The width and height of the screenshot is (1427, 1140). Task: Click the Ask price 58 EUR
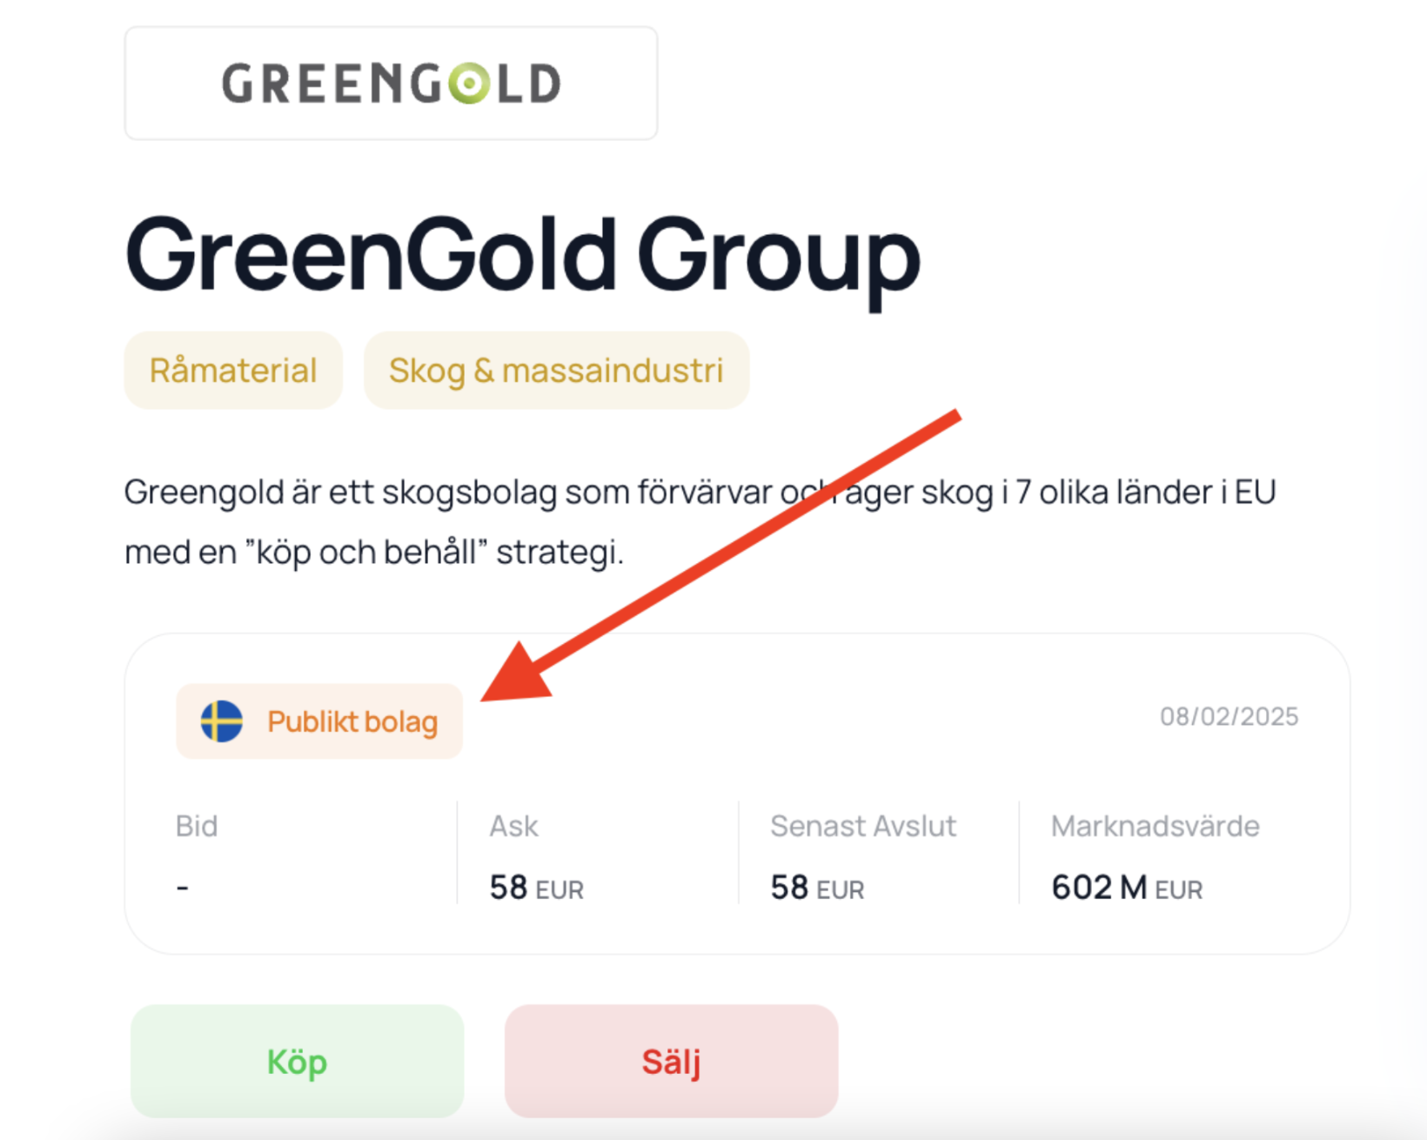pos(536,889)
